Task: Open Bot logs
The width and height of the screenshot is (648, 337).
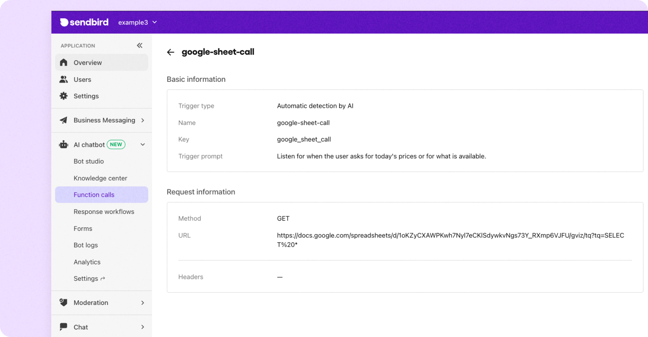Action: pyautogui.click(x=86, y=245)
